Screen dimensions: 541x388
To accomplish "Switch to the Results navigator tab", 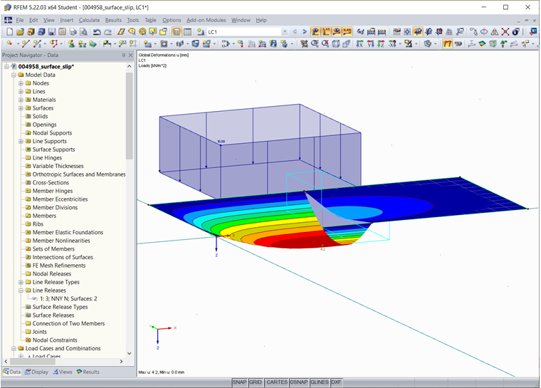I will coord(88,372).
